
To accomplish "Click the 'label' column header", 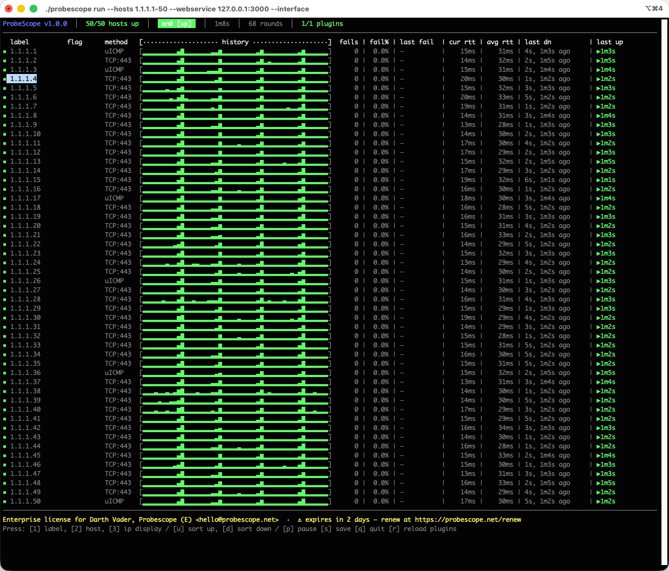I will (x=19, y=42).
